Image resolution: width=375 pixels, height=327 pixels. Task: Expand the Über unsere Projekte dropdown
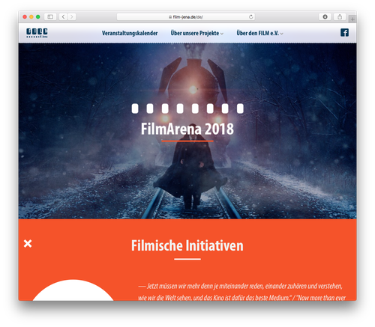197,33
